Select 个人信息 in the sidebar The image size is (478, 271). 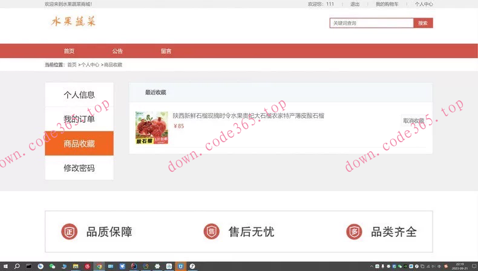(x=79, y=94)
